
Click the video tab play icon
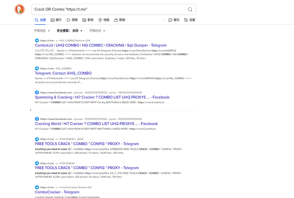tap(69, 20)
